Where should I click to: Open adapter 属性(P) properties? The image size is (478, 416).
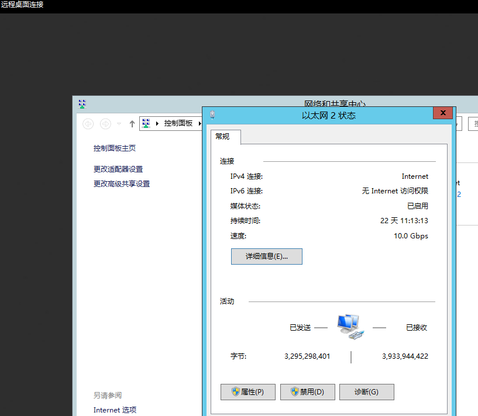pyautogui.click(x=247, y=392)
